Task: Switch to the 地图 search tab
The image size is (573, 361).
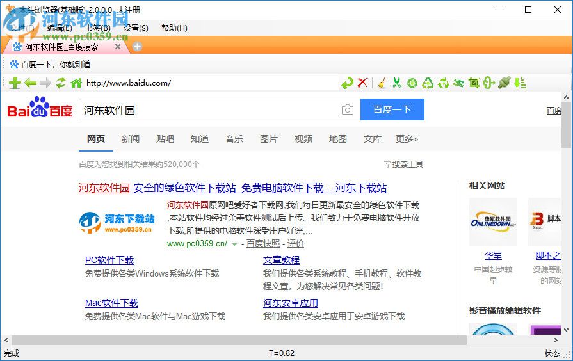Action: (337, 139)
